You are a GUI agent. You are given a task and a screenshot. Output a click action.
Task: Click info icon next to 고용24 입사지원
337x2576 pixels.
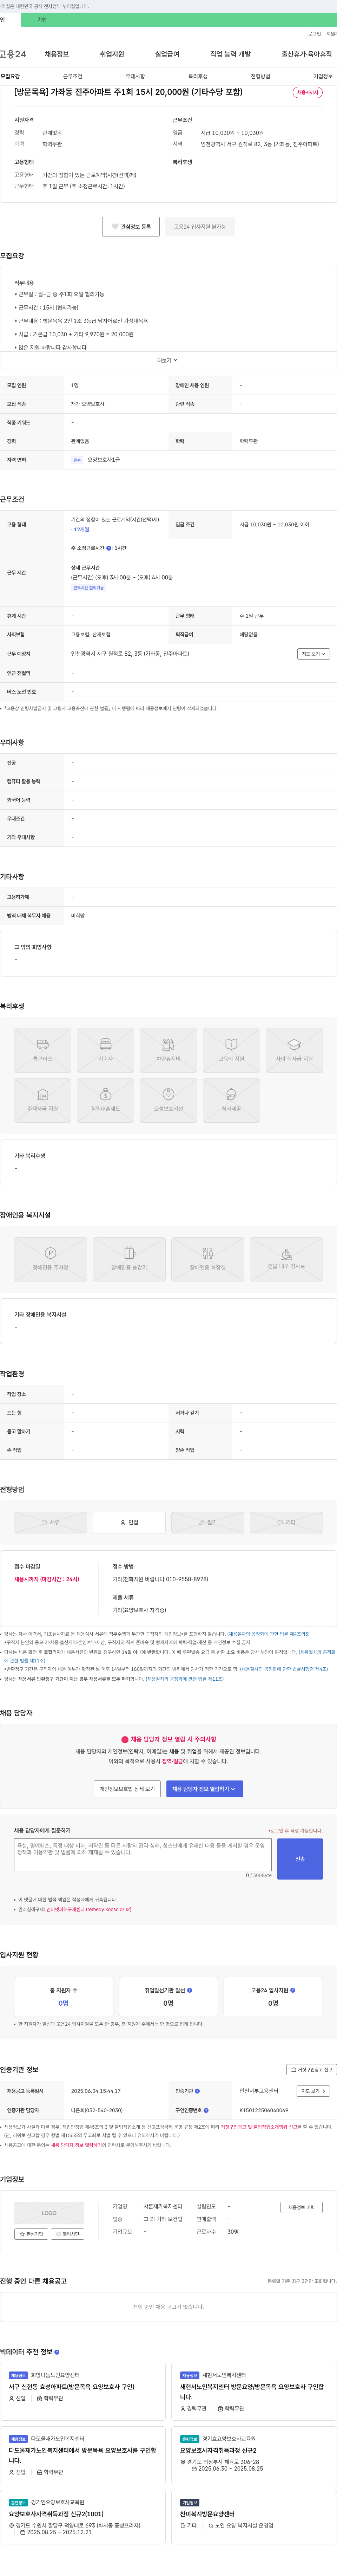click(x=293, y=1990)
